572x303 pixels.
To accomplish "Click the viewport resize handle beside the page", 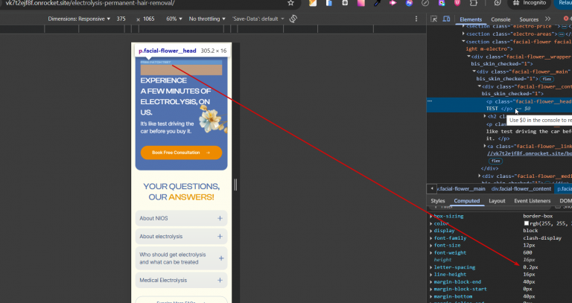I will [x=235, y=185].
